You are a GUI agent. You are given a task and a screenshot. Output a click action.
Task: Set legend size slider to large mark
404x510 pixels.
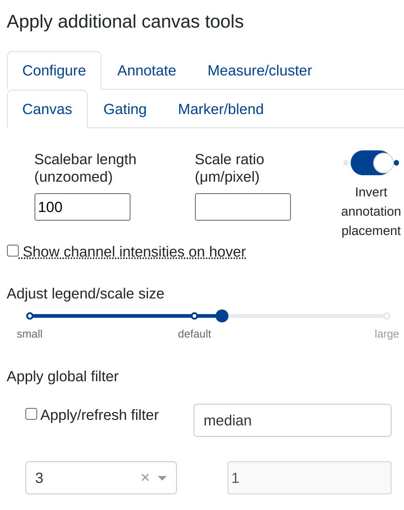click(387, 316)
